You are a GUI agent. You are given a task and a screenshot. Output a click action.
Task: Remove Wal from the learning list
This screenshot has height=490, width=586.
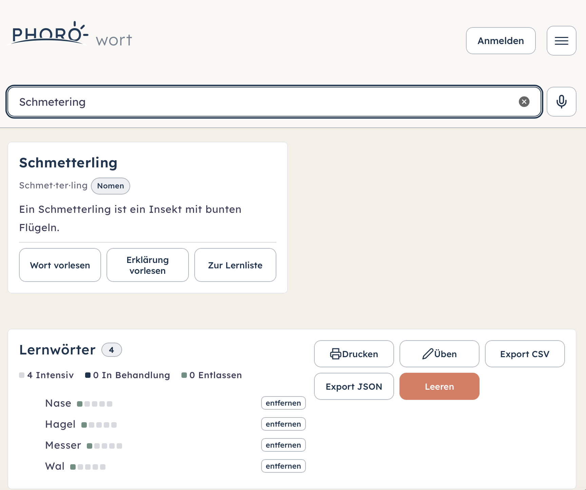tap(283, 466)
